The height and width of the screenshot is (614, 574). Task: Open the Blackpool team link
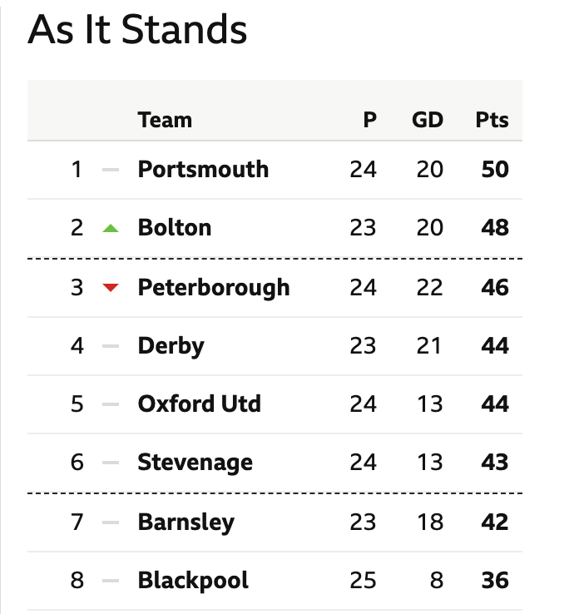coord(194,581)
